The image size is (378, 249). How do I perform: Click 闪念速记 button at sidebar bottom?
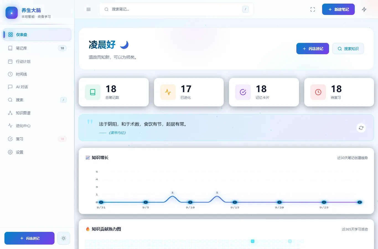click(x=29, y=238)
